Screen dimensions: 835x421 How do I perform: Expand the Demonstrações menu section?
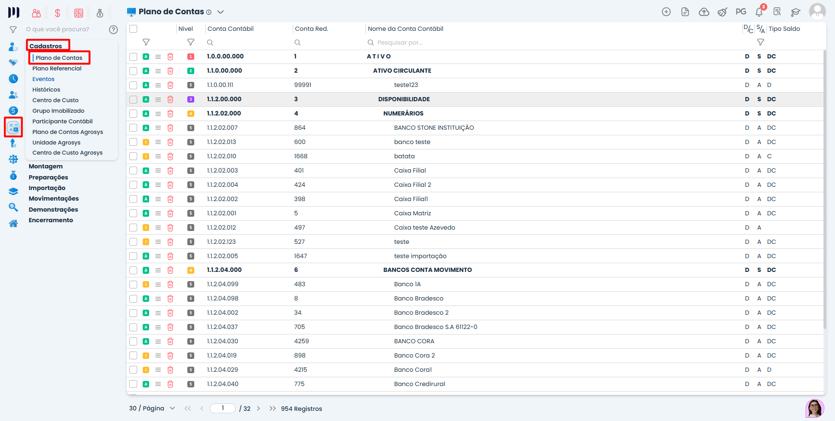point(53,210)
